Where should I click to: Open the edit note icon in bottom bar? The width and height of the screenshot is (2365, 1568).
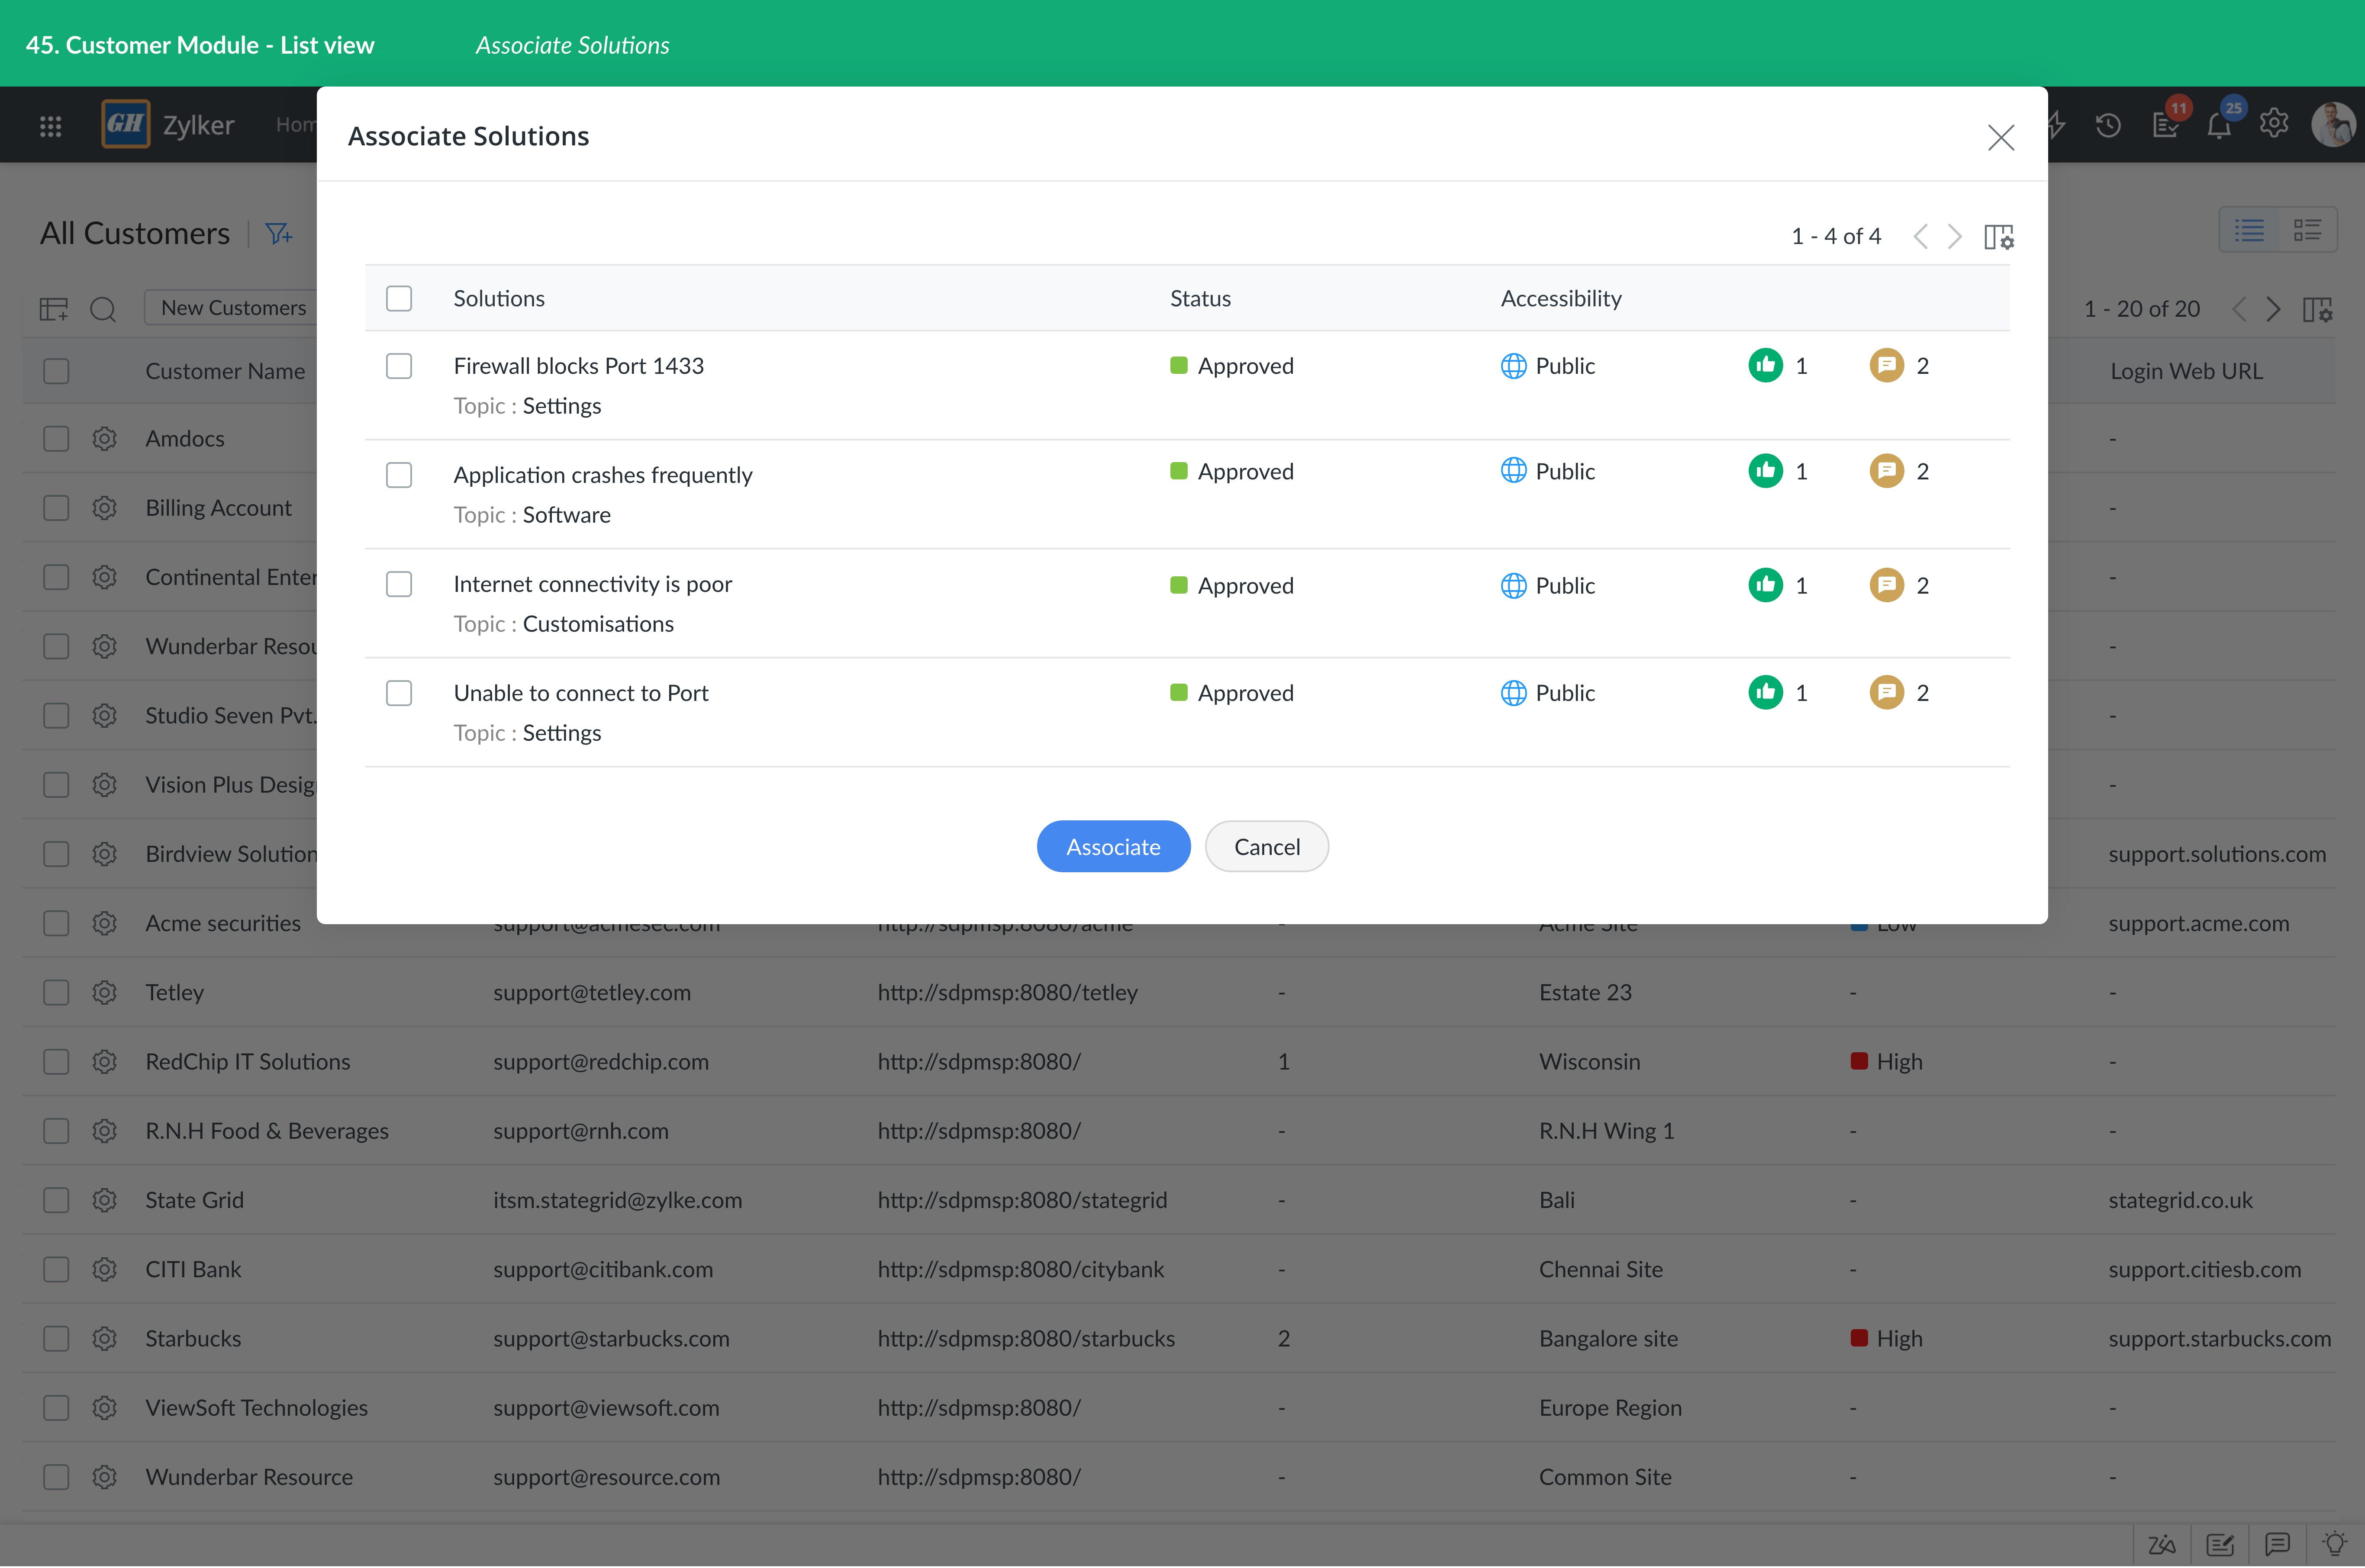tap(2220, 1544)
